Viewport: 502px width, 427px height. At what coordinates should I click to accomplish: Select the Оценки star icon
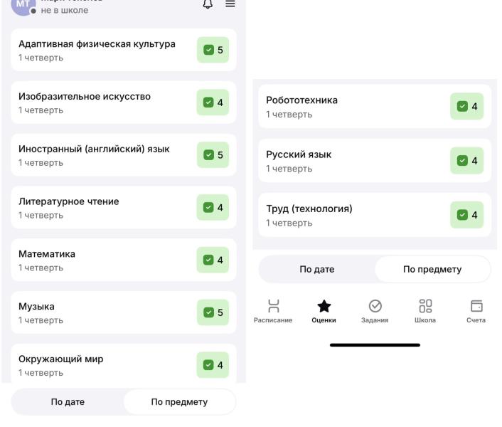coord(324,310)
